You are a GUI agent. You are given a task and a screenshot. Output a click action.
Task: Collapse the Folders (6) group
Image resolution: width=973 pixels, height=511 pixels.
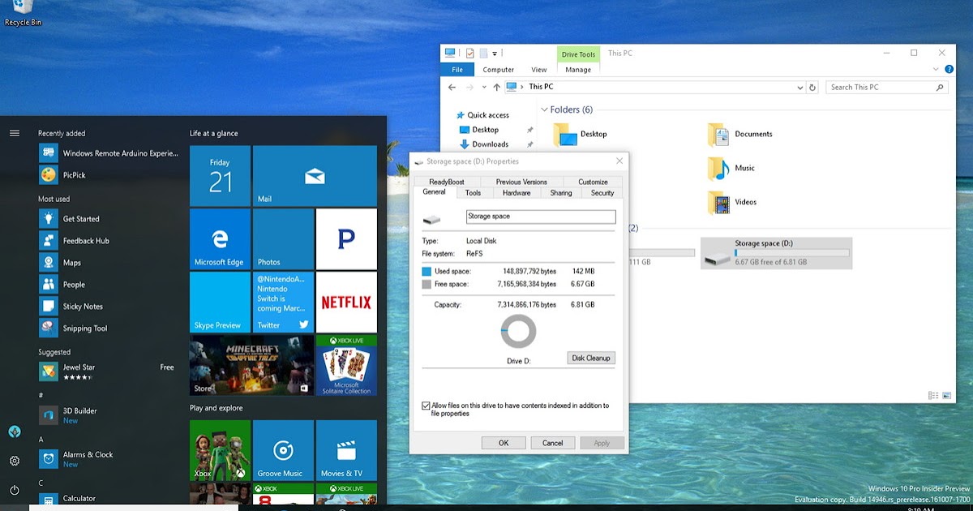click(x=544, y=109)
